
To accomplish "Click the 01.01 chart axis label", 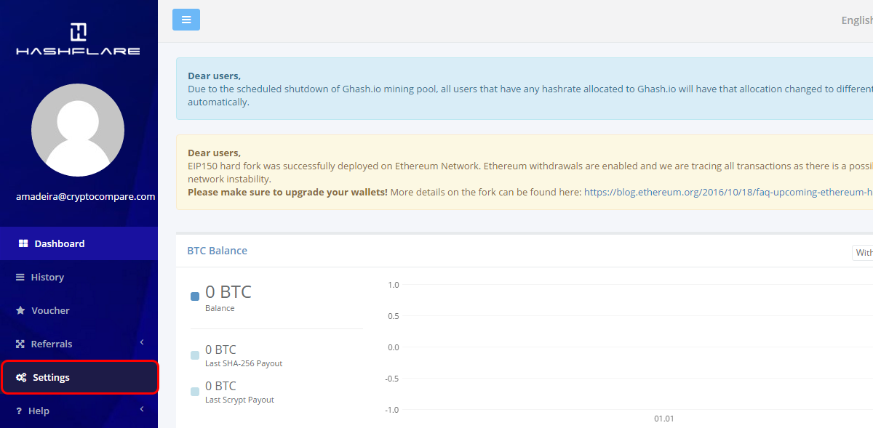I will pyautogui.click(x=664, y=419).
